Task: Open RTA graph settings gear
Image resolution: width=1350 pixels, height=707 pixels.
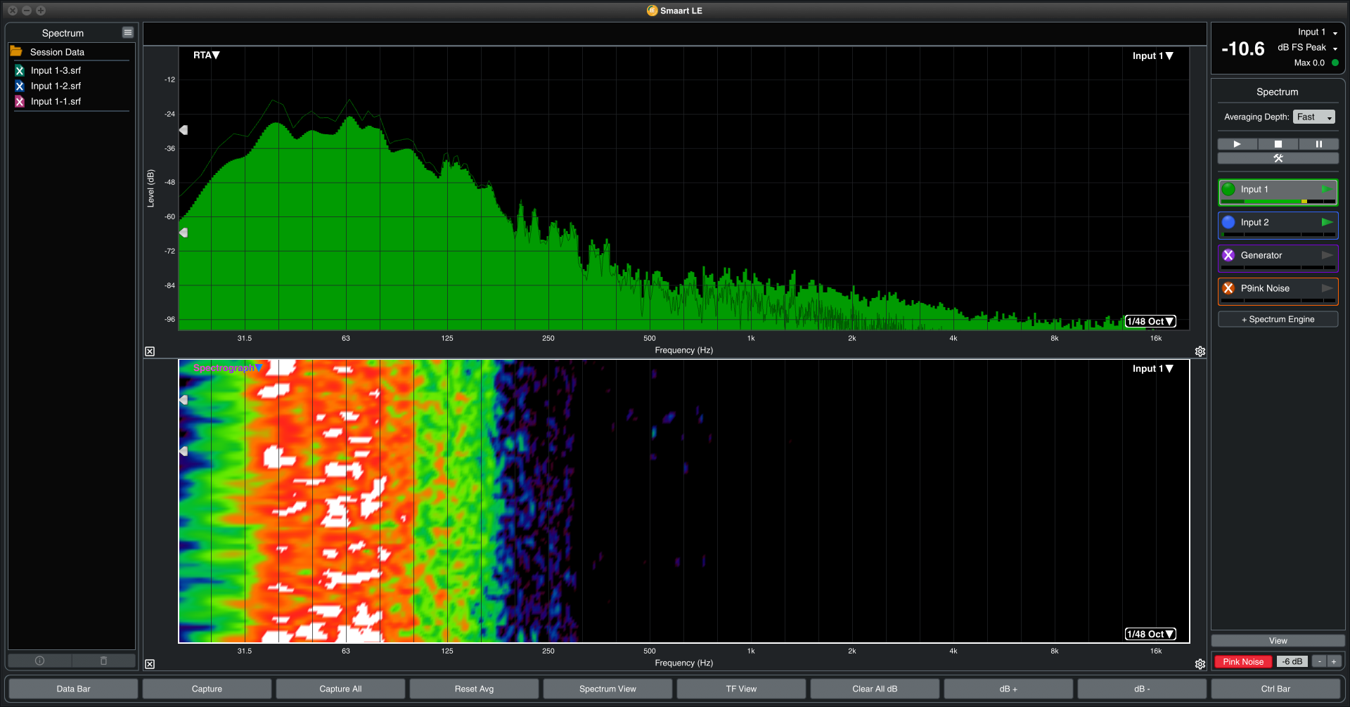Action: 1200,351
